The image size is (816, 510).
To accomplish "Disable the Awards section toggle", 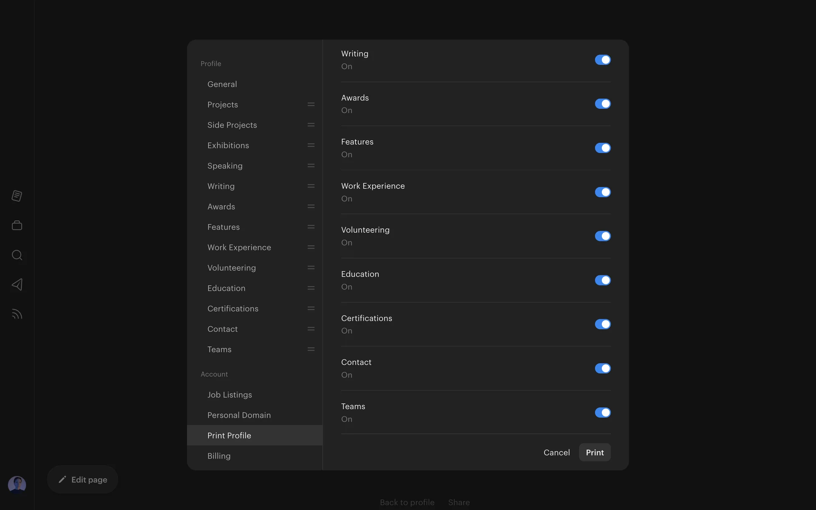I will click(x=603, y=104).
